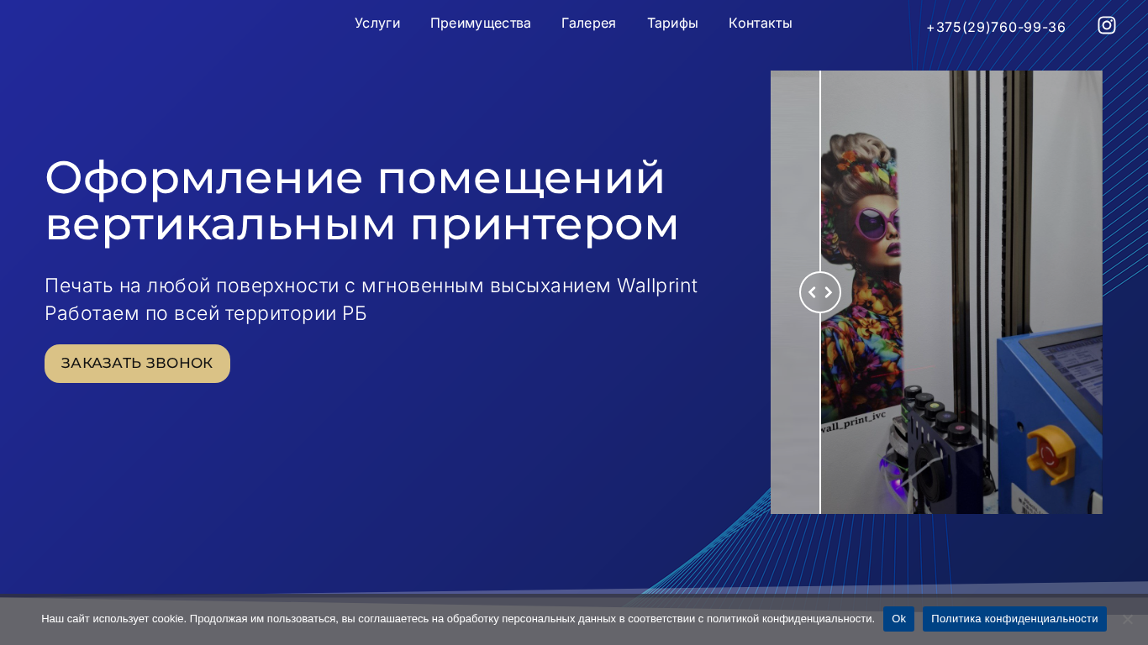Click the ЗАКАЗАТЬ ЗВОНОК button
Viewport: 1148px width, 645px height.
point(137,364)
